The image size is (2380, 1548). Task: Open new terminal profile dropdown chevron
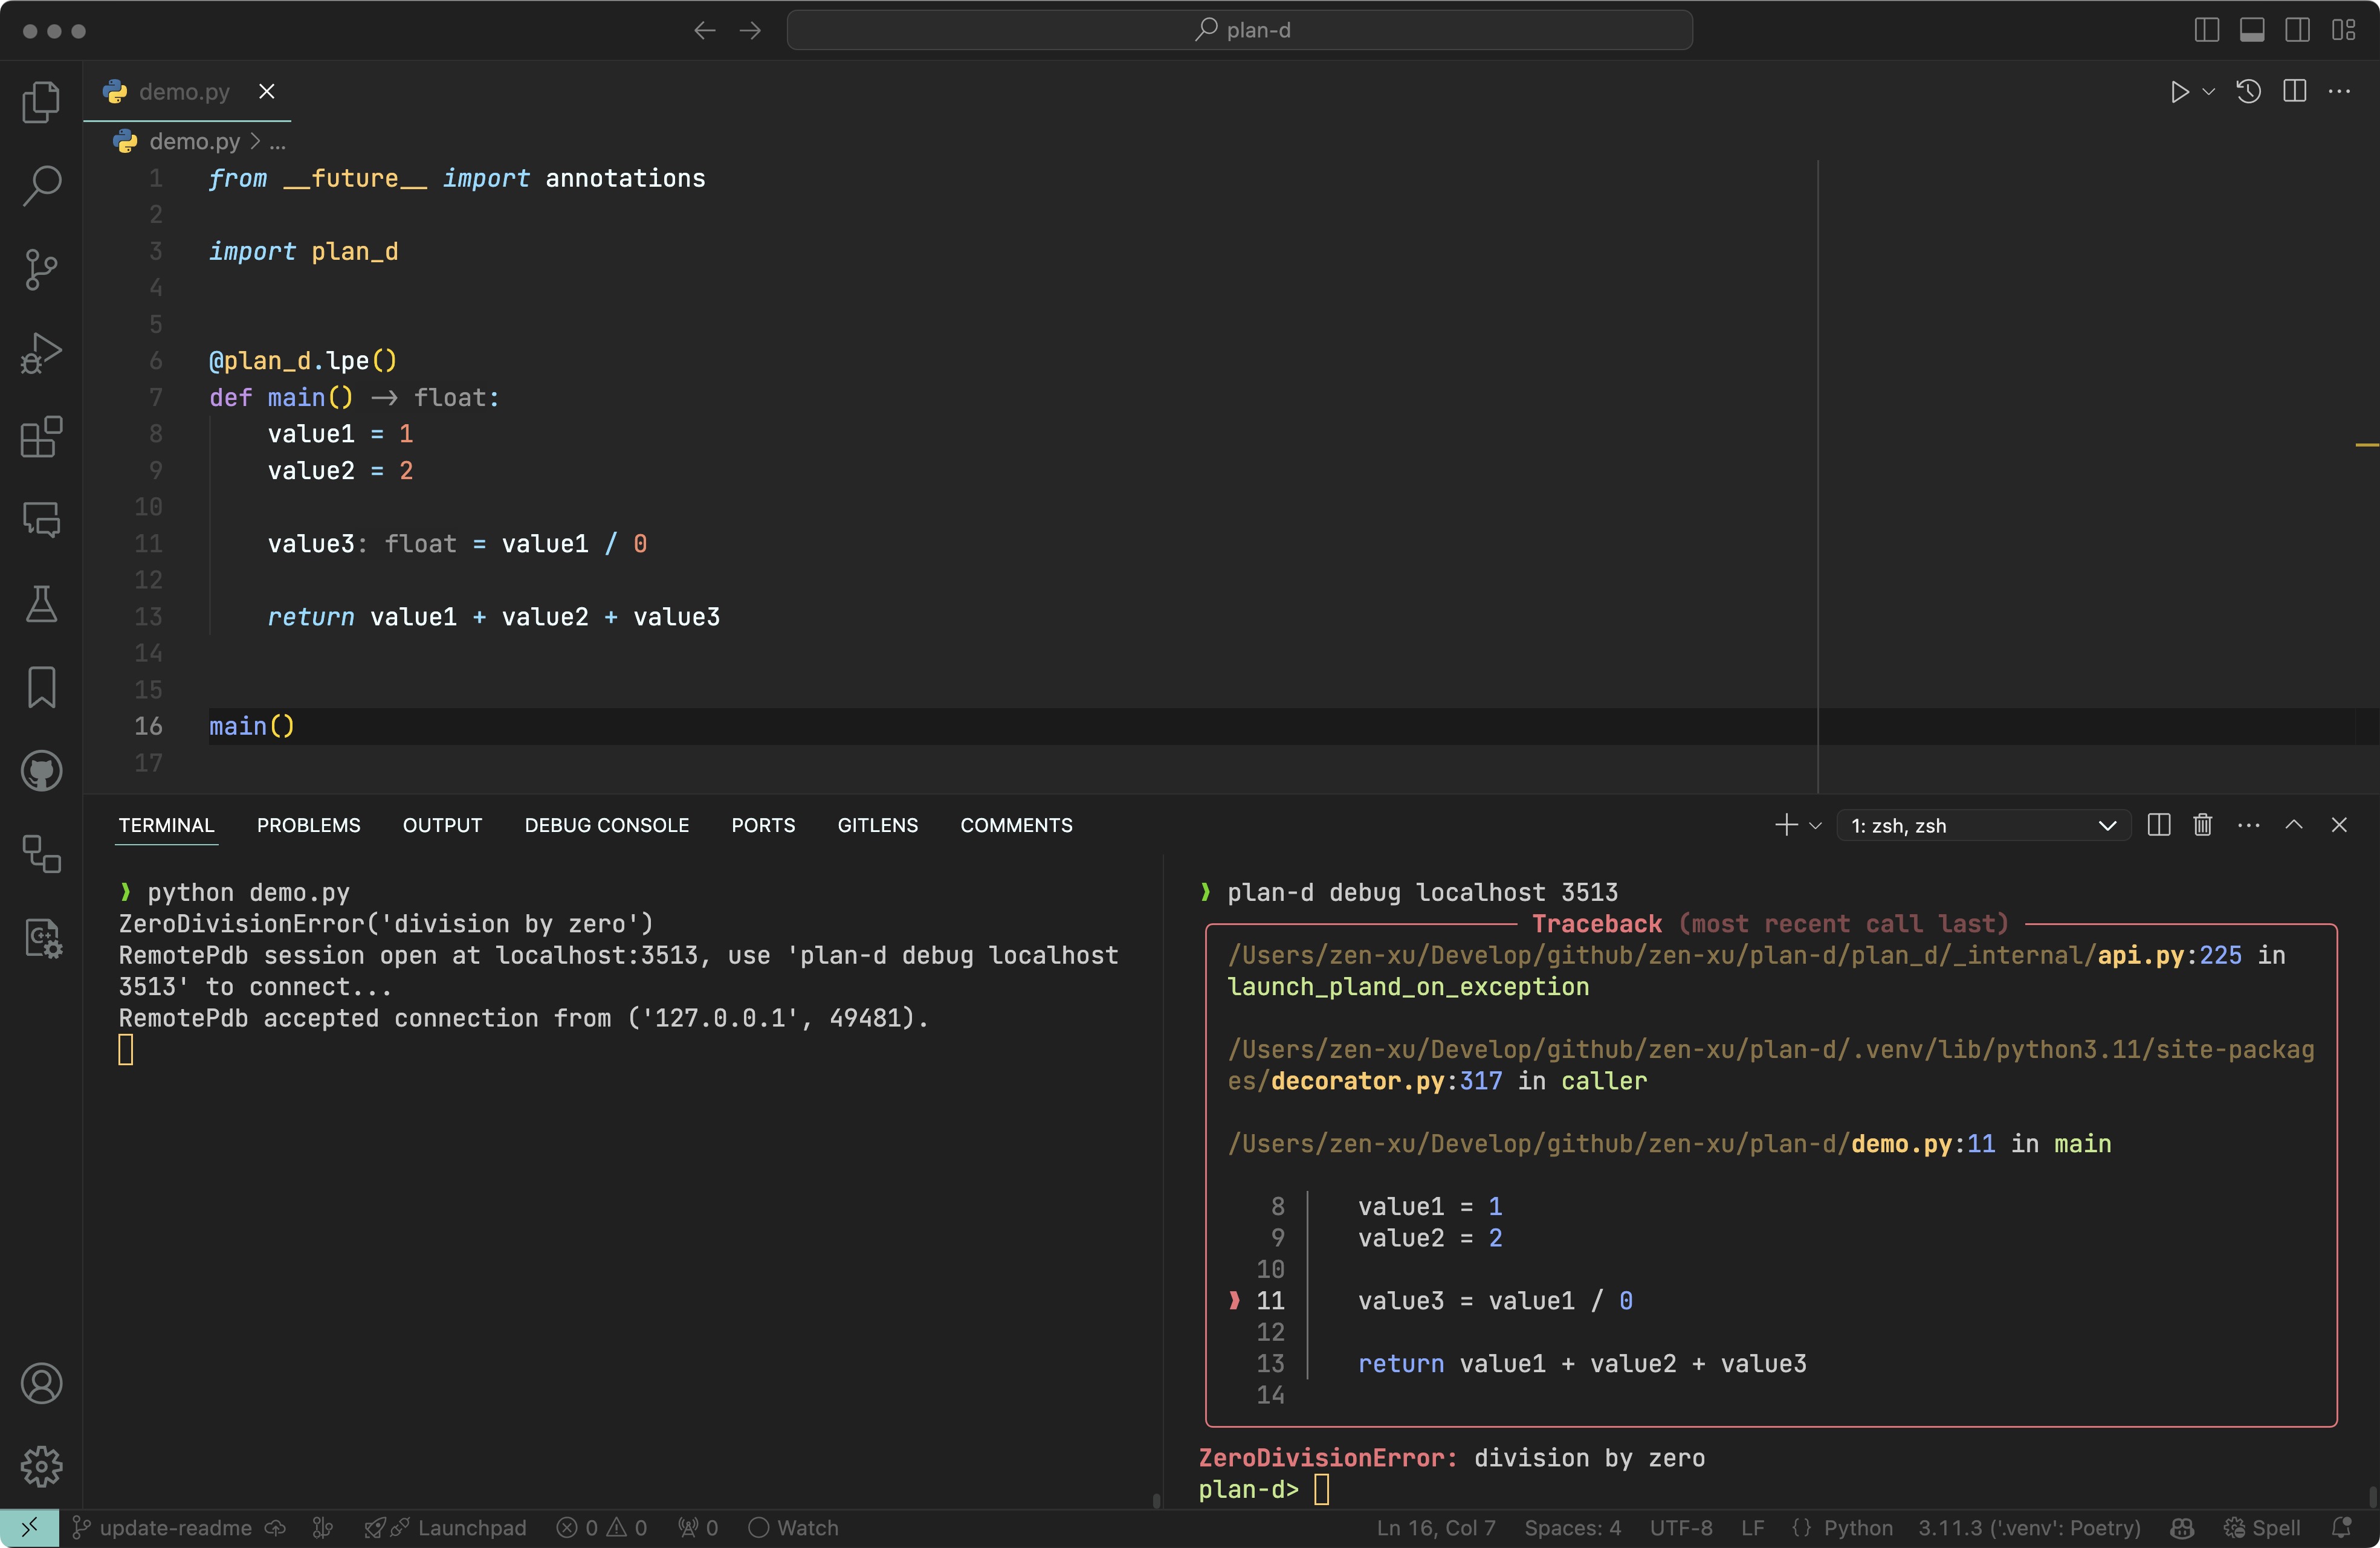click(1816, 826)
